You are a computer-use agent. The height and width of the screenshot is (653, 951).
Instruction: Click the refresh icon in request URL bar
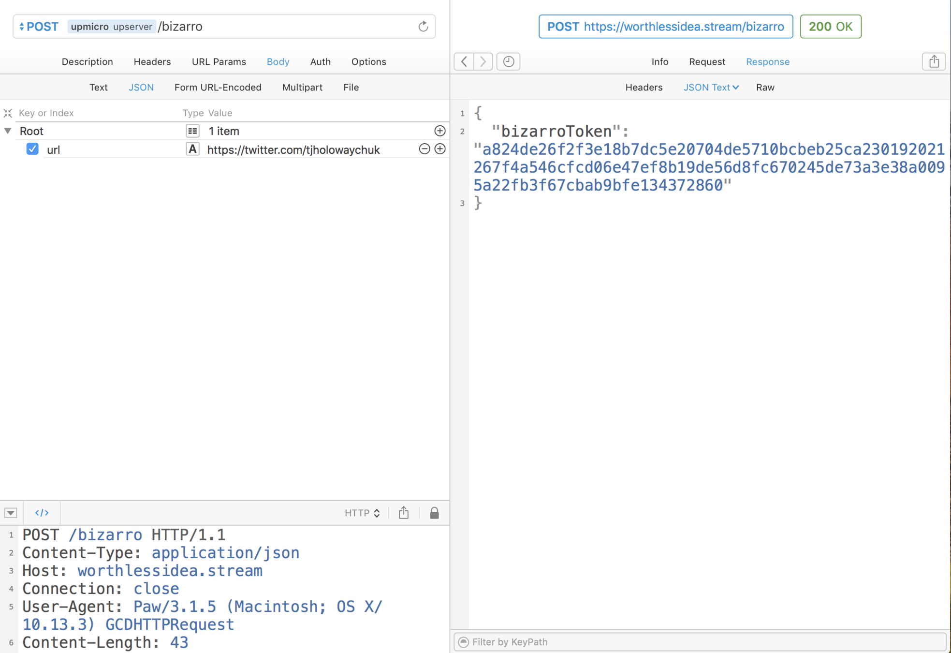pos(423,27)
